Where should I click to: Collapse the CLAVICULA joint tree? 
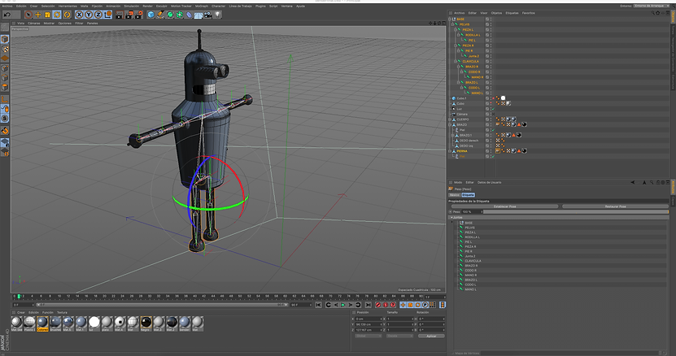coord(456,61)
